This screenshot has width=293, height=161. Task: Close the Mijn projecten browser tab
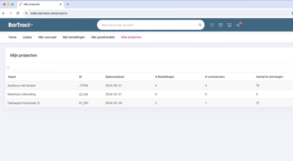coord(60,4)
